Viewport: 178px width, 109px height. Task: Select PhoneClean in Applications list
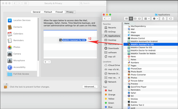(151, 69)
